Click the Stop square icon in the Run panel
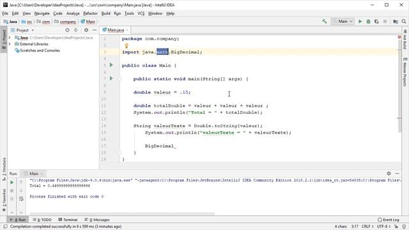This screenshot has width=409, height=230. [x=12, y=190]
